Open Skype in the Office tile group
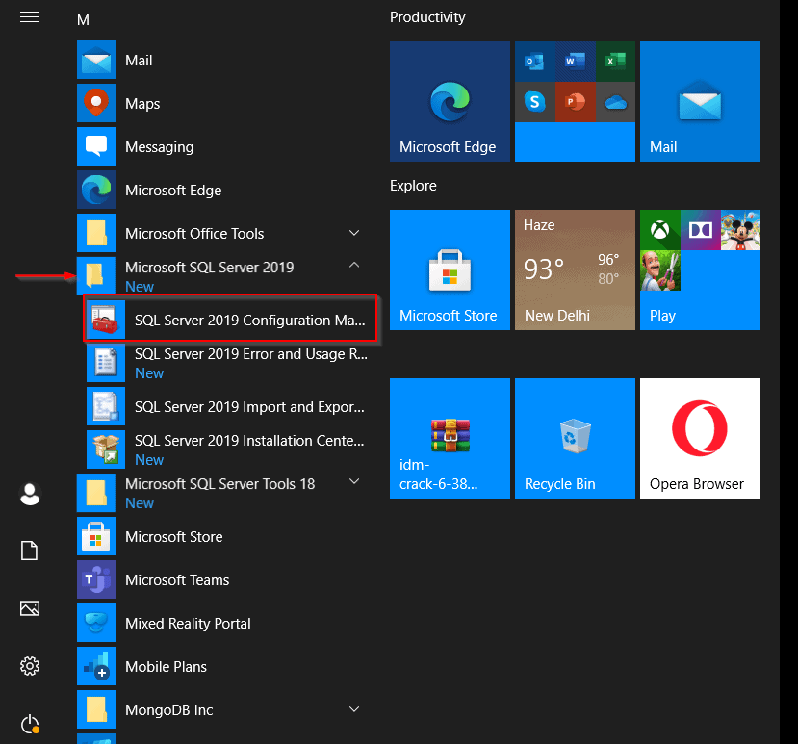Screen dimensions: 798x744 (534, 102)
